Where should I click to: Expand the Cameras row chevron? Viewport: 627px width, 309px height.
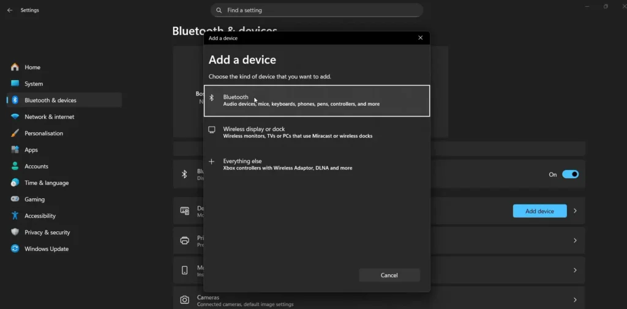tap(575, 300)
